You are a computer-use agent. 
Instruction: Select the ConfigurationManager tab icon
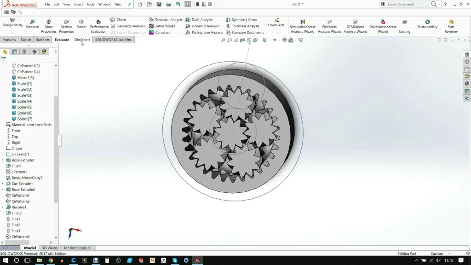(25, 52)
